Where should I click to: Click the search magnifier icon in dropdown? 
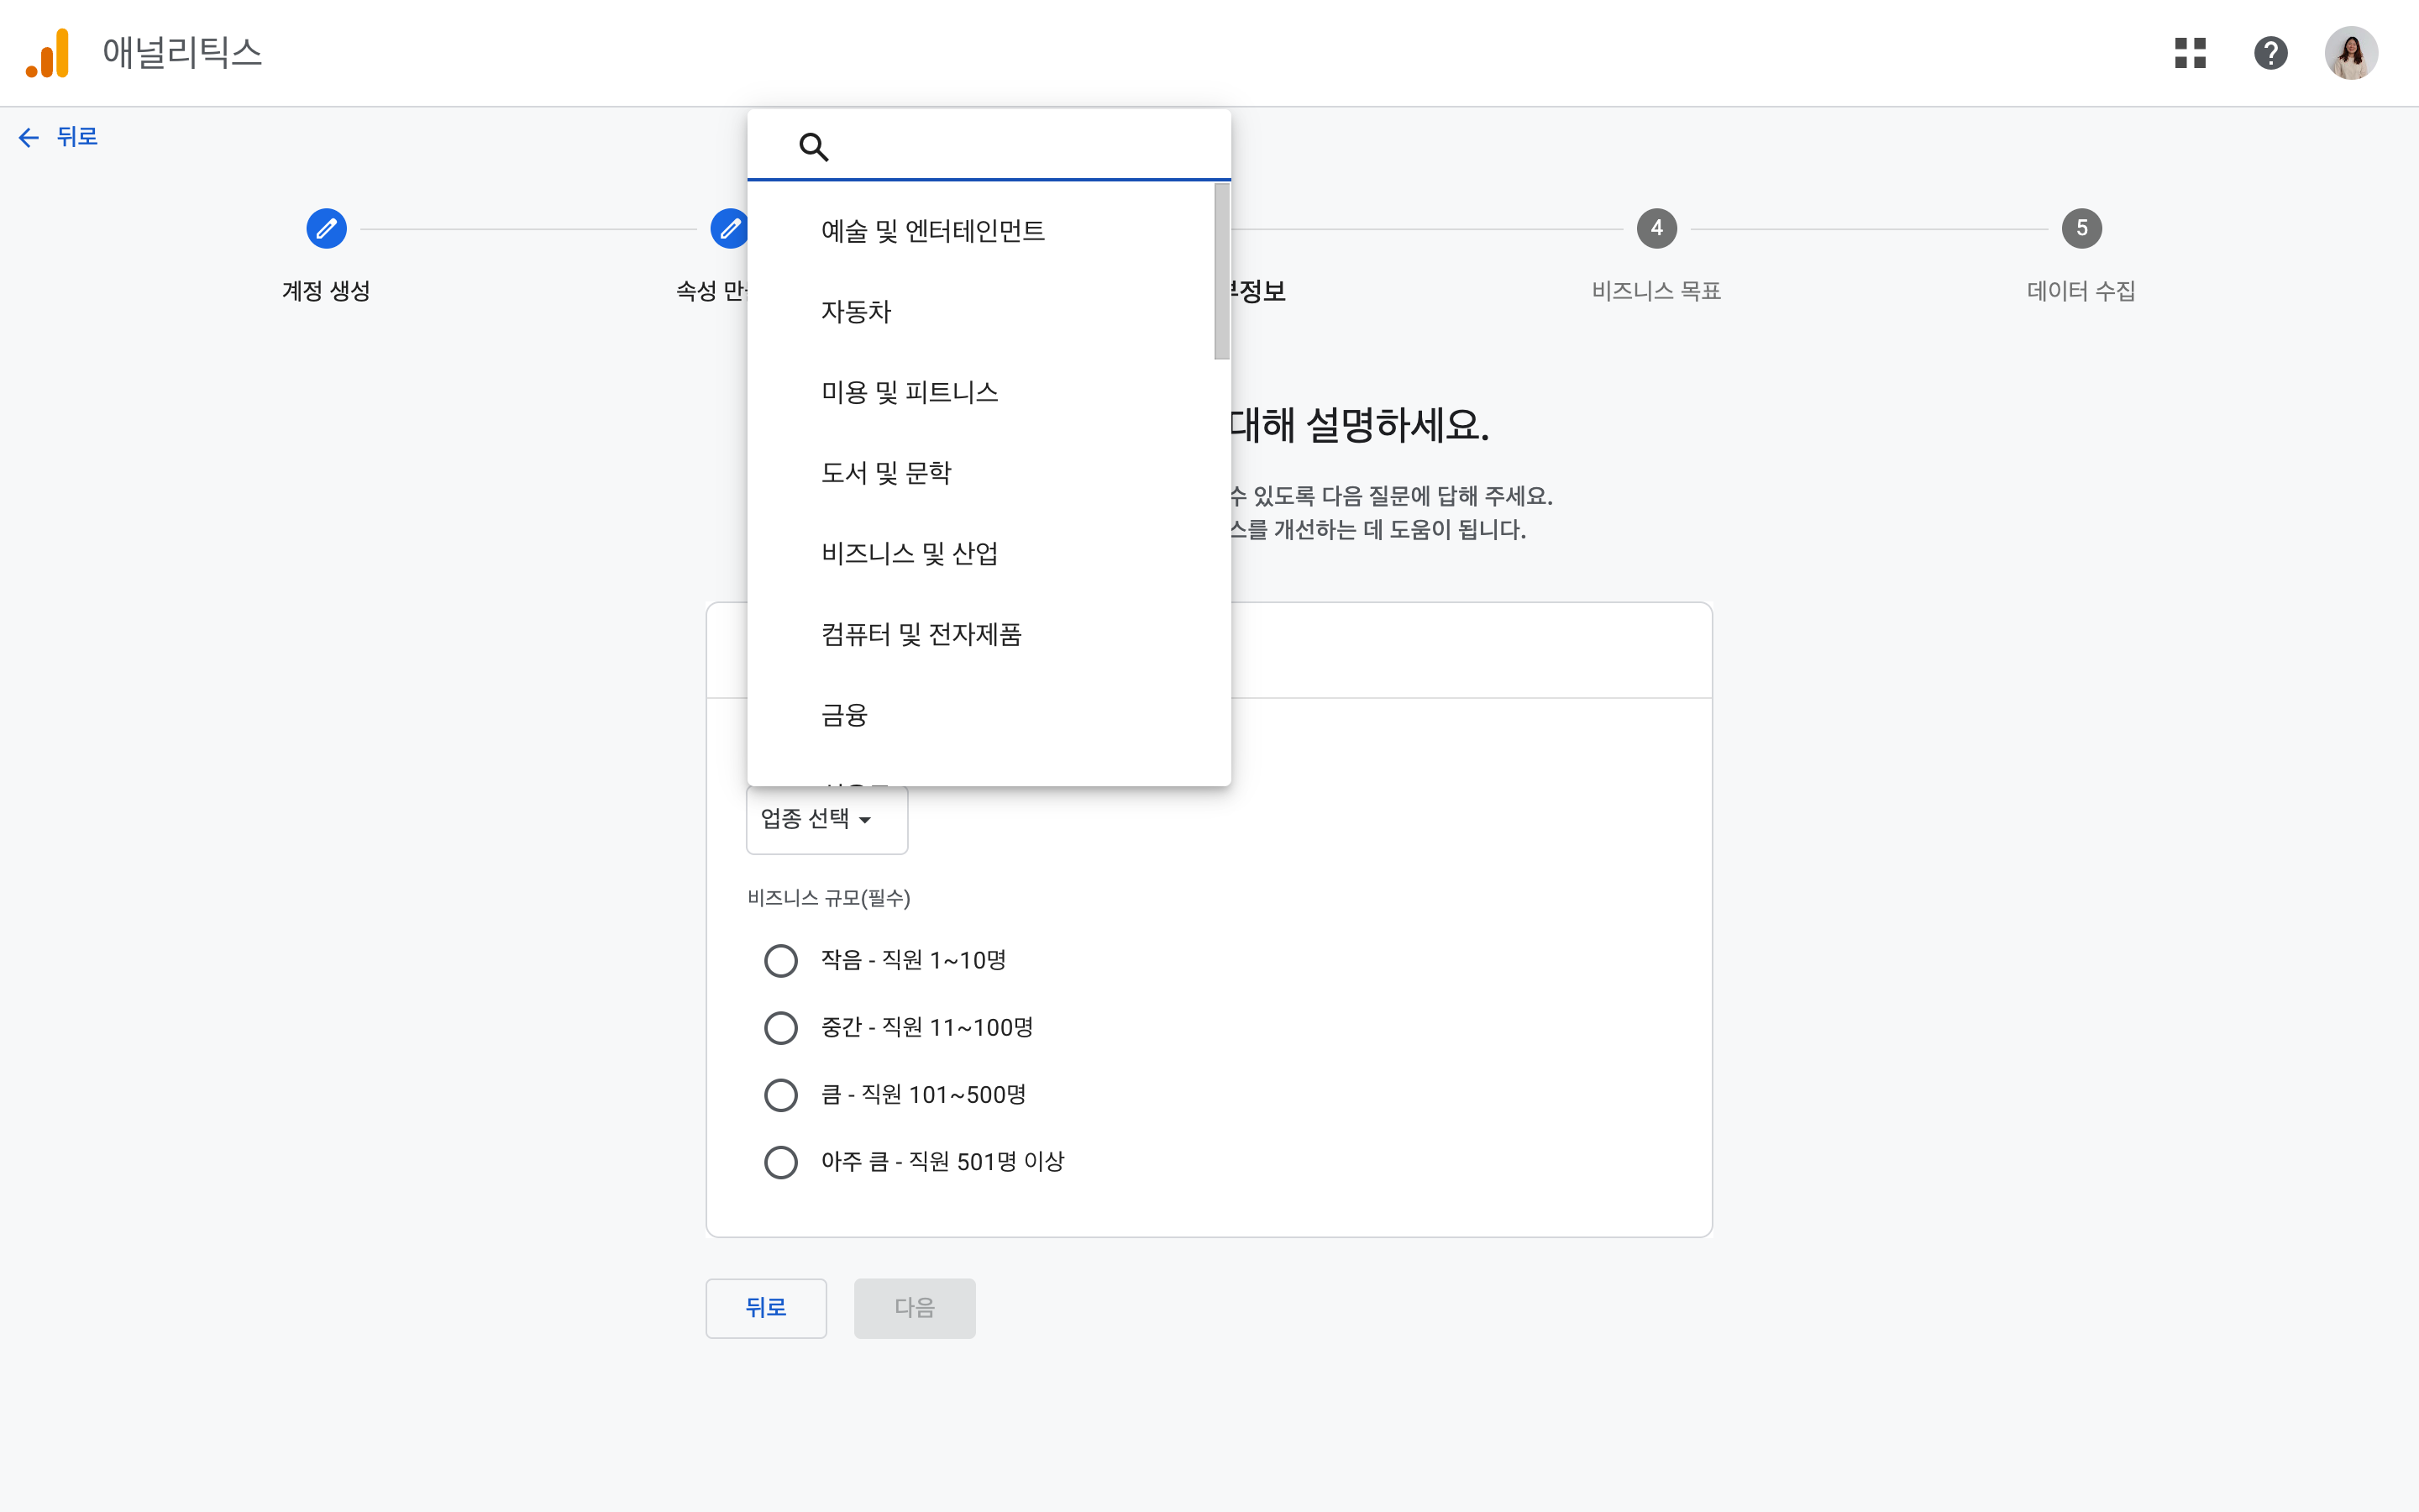point(814,147)
